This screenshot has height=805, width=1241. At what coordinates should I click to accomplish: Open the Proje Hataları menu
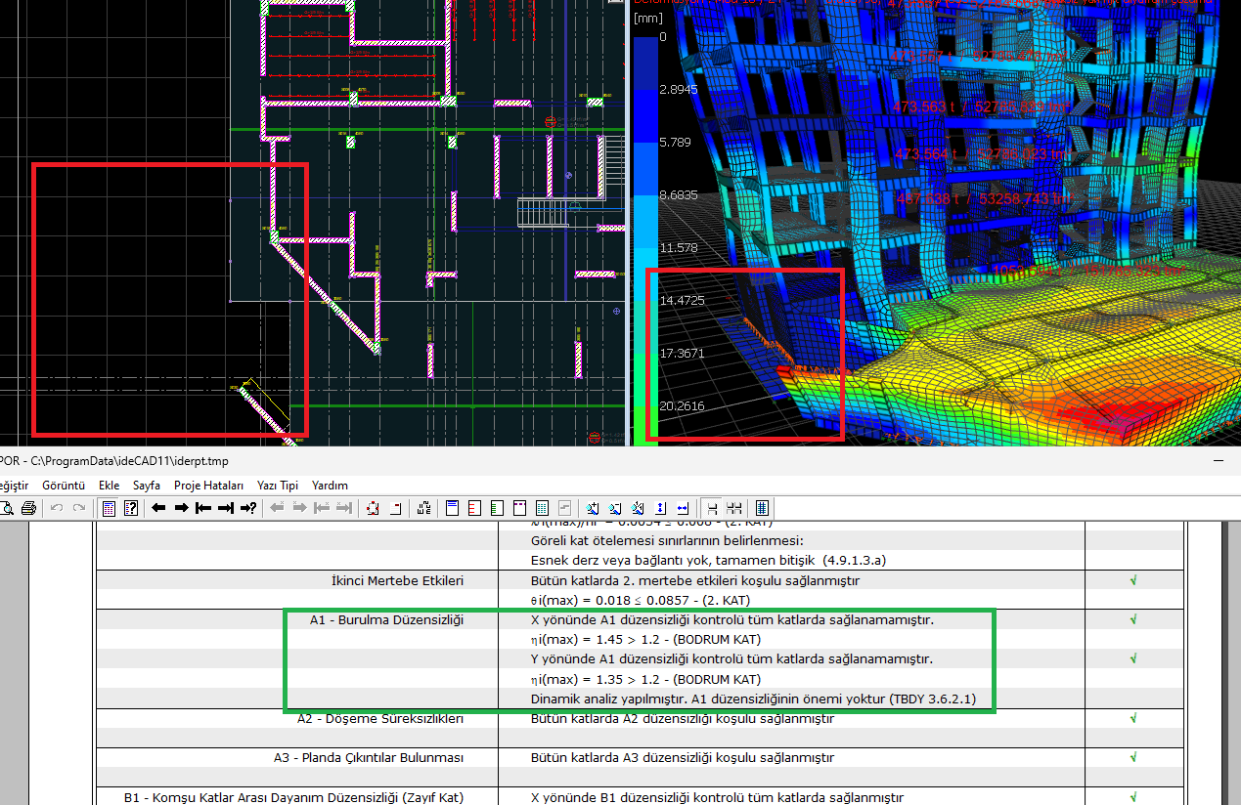[208, 485]
